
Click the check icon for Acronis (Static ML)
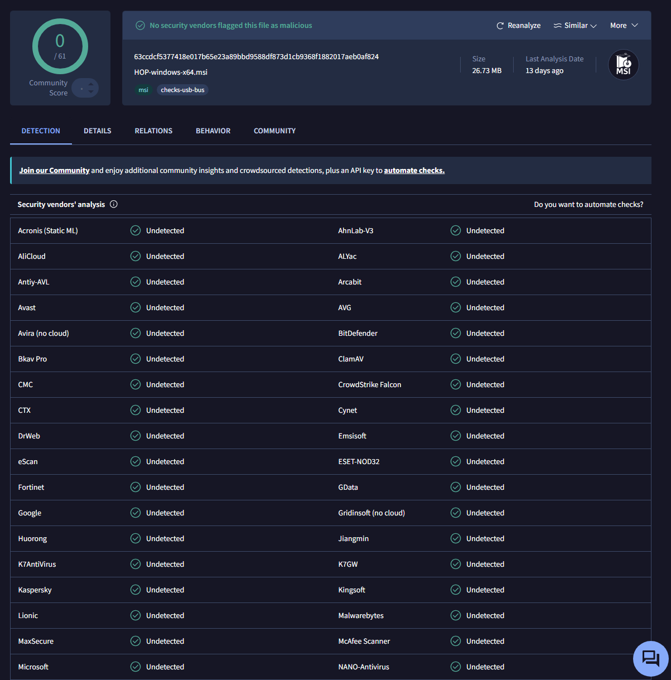click(136, 230)
